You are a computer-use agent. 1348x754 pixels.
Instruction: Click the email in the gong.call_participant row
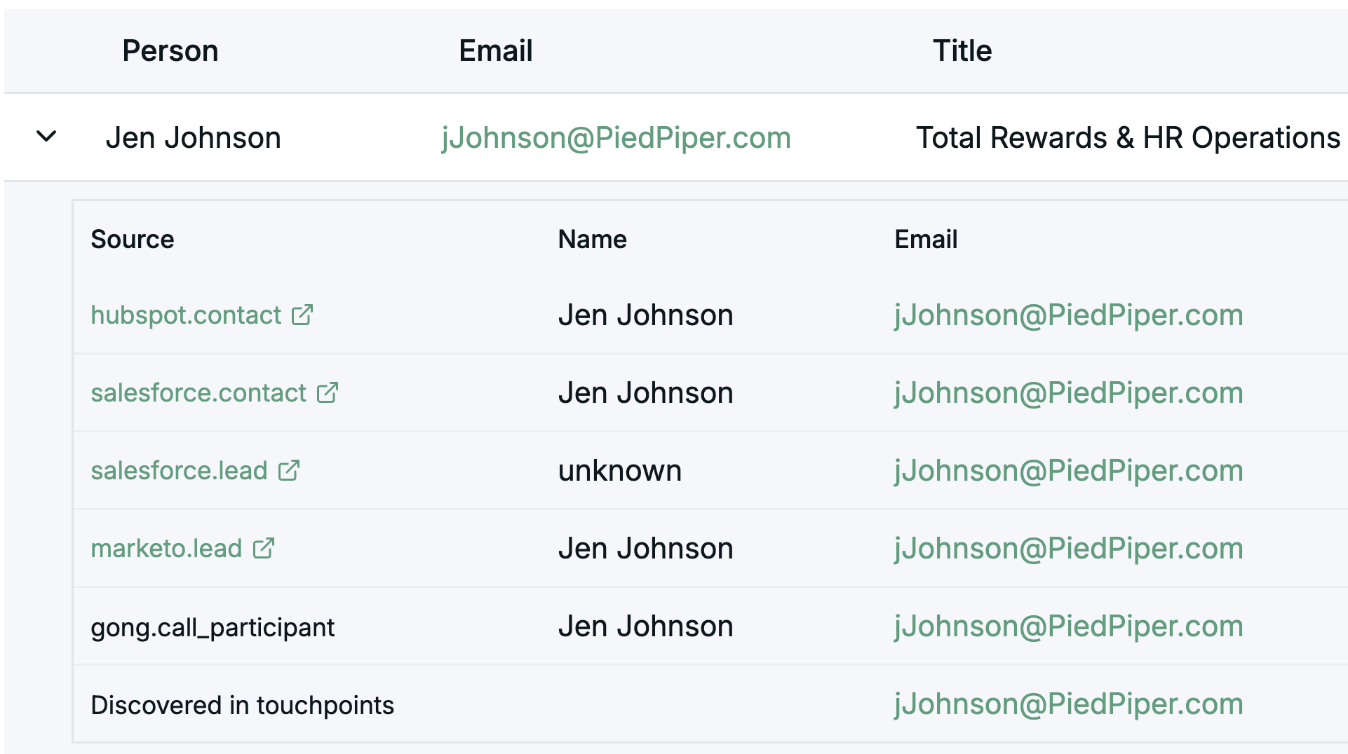click(x=1068, y=626)
